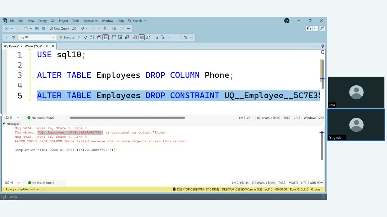Click the include actual execution plan icon
This screenshot has width=387, height=217.
(113, 37)
